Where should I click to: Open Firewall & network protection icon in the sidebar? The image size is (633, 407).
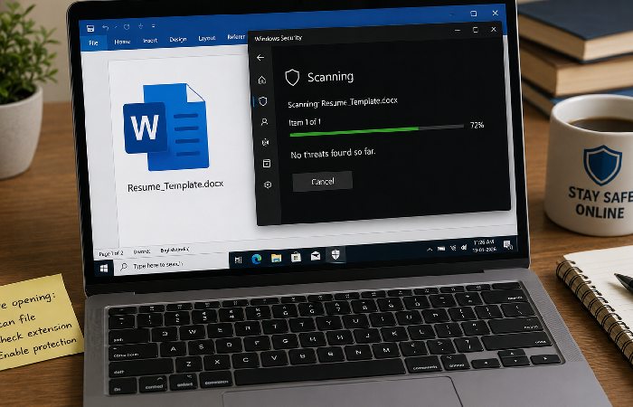[265, 142]
